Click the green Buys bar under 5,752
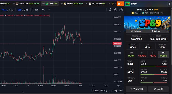 click(148, 66)
